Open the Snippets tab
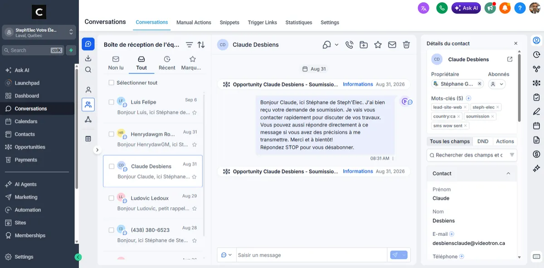This screenshot has height=268, width=544. (229, 22)
